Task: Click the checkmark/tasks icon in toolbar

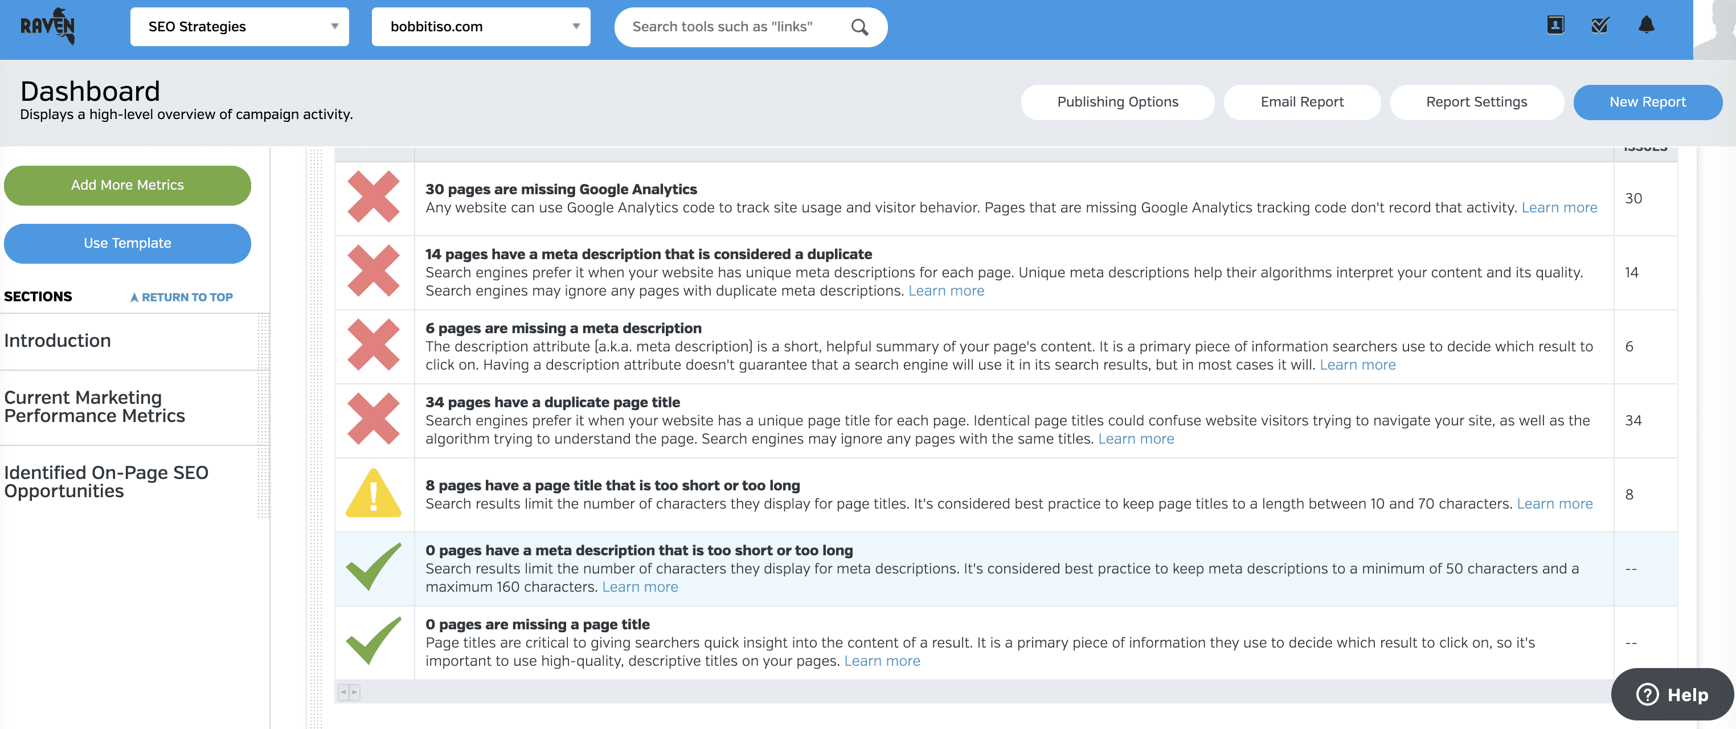Action: 1600,24
